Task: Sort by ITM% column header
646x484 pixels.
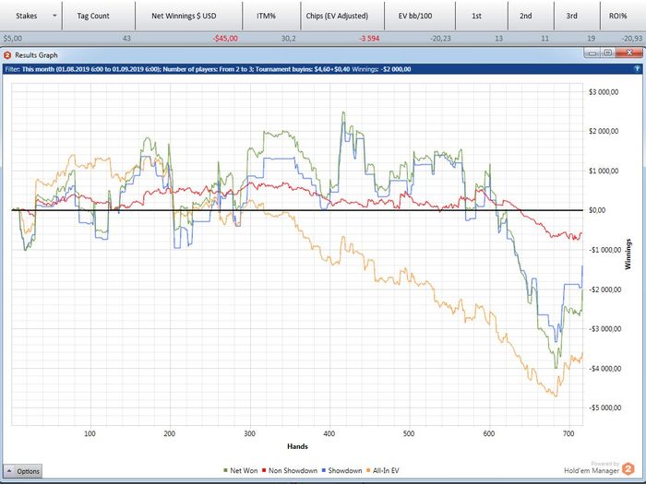Action: click(x=266, y=16)
